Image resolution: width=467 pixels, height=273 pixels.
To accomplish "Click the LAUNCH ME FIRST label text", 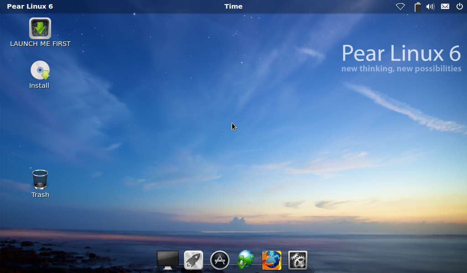I will (x=41, y=44).
